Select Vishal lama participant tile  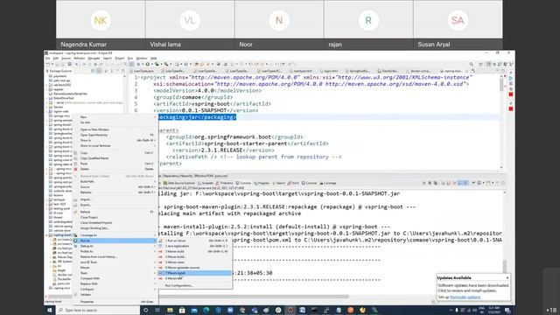coord(190,24)
